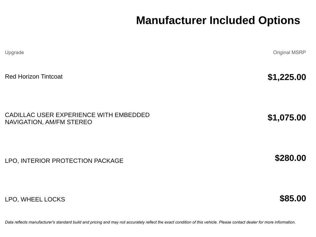This screenshot has width=316, height=237.
Task: Click the $1,075.00 price
Action: (287, 118)
